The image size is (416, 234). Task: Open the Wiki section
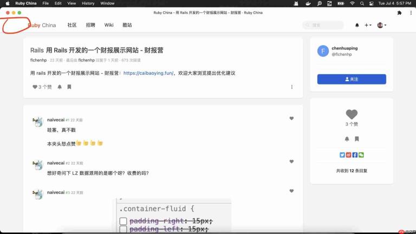(109, 25)
